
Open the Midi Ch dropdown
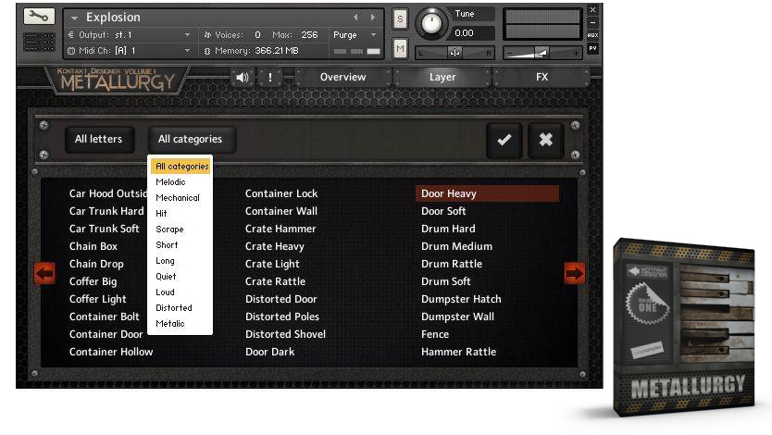tap(187, 51)
